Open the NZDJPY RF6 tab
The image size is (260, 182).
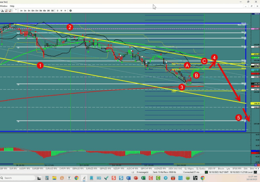point(118,168)
